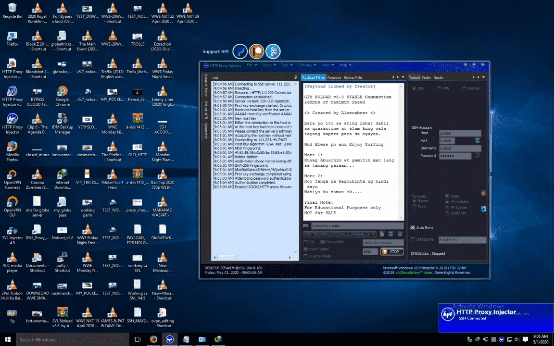Open VLC media player desktop icon
The image size is (554, 346).
(x=13, y=262)
